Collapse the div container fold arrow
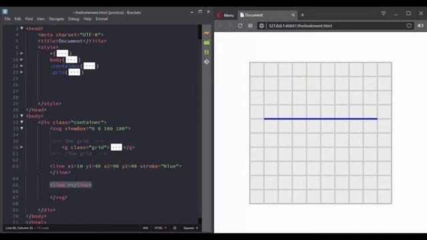Image resolution: width=427 pixels, height=240 pixels. click(22, 122)
